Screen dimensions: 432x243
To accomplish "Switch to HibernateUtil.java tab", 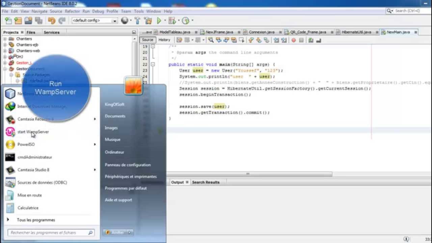I will 356,32.
